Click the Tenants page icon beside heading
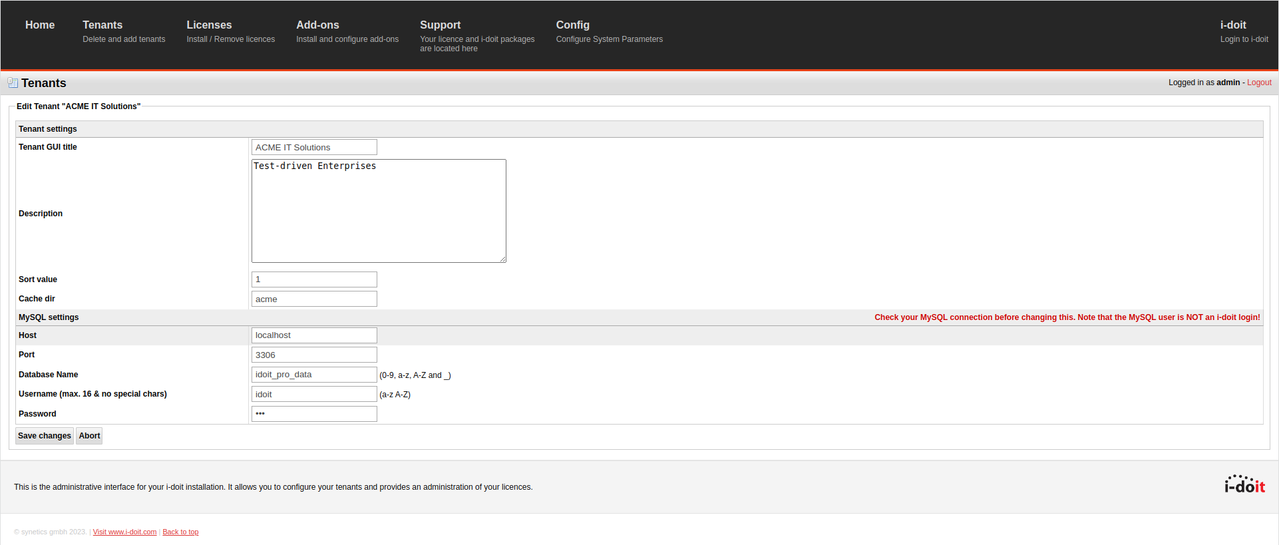This screenshot has width=1279, height=545. 13,83
